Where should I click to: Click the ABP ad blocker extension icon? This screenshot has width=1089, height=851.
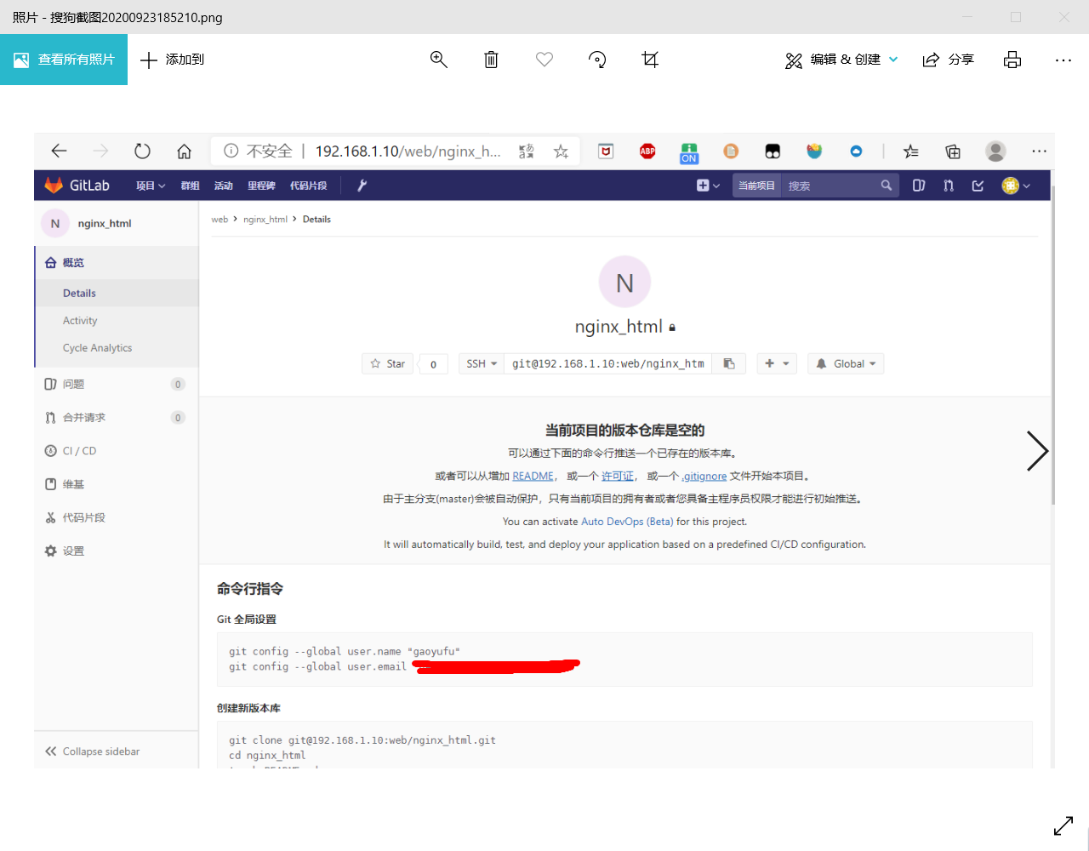tap(647, 151)
